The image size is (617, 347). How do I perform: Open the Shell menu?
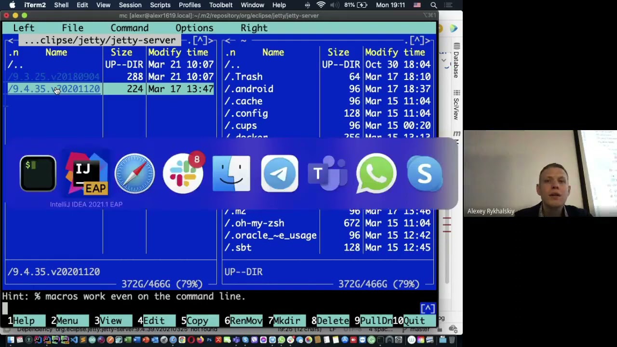(61, 5)
